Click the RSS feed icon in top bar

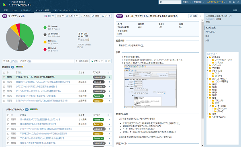coord(238,2)
